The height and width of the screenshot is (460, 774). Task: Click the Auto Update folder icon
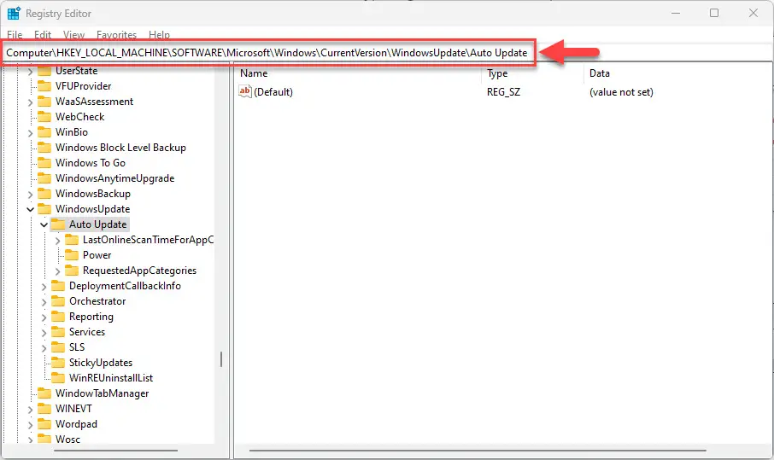click(58, 224)
